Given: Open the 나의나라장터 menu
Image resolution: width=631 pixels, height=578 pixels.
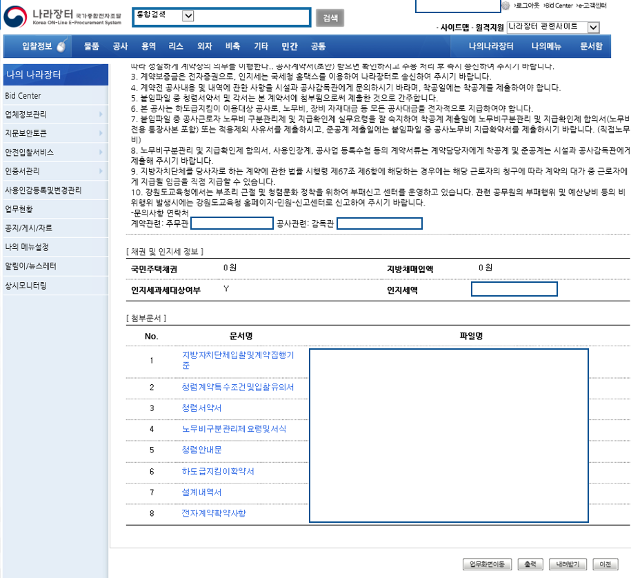Looking at the screenshot, I should [491, 46].
